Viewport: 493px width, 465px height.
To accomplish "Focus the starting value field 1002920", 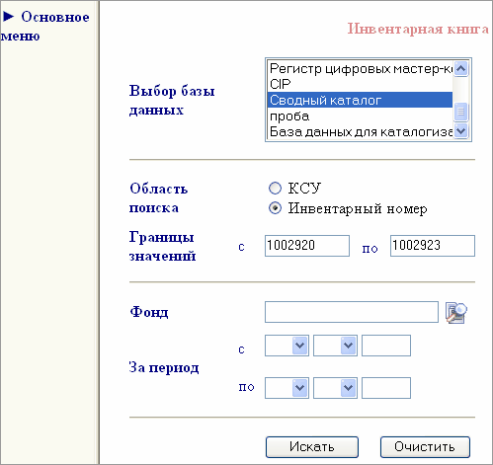I will click(x=307, y=246).
